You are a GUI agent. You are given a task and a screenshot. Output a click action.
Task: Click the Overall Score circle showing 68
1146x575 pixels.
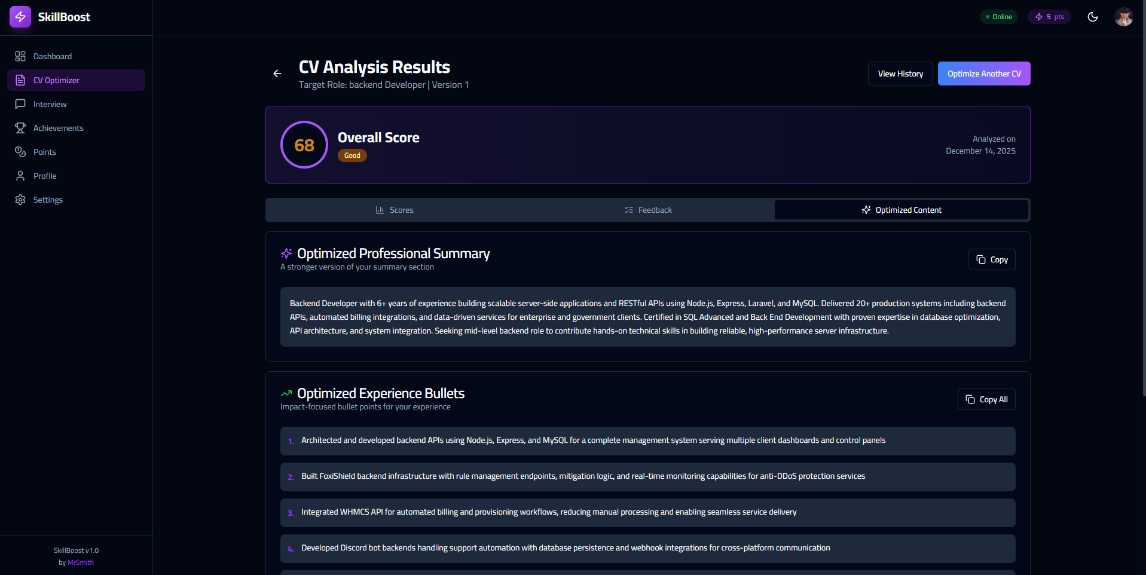(304, 144)
